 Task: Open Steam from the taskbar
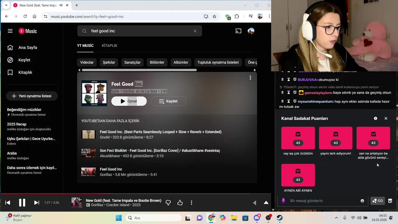pos(280,218)
